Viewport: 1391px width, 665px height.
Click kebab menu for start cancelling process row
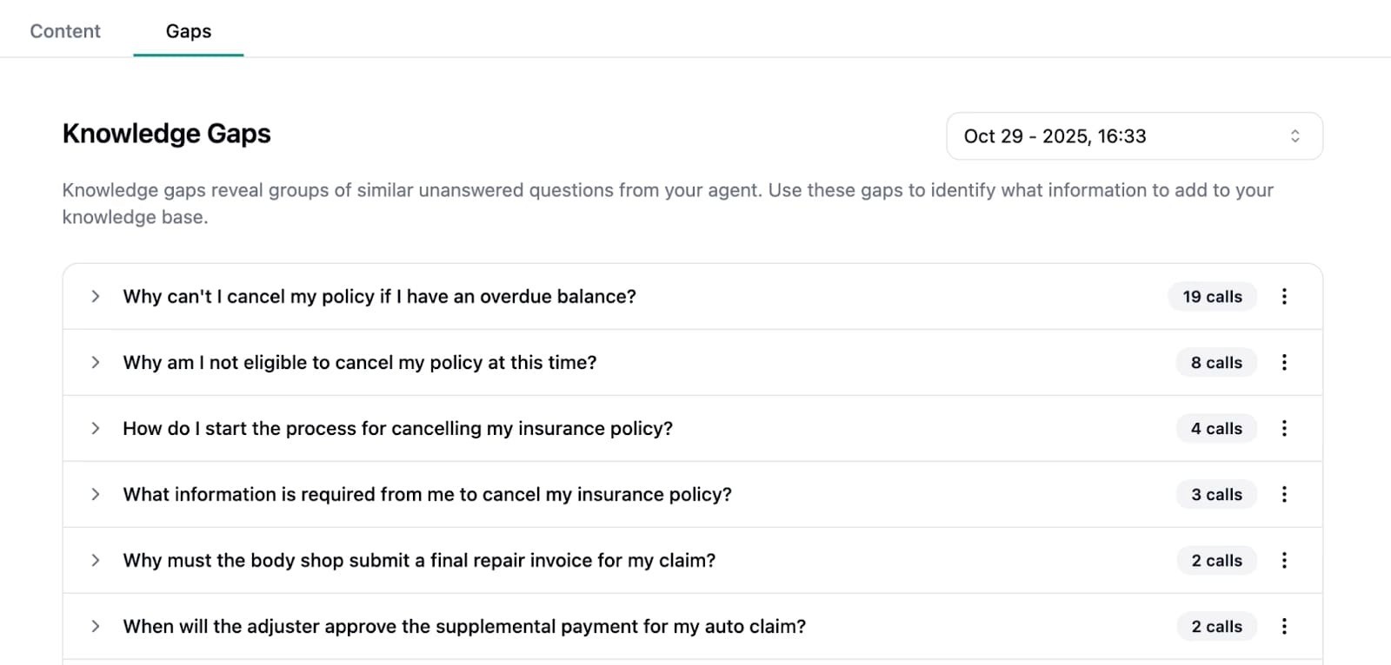[1284, 428]
